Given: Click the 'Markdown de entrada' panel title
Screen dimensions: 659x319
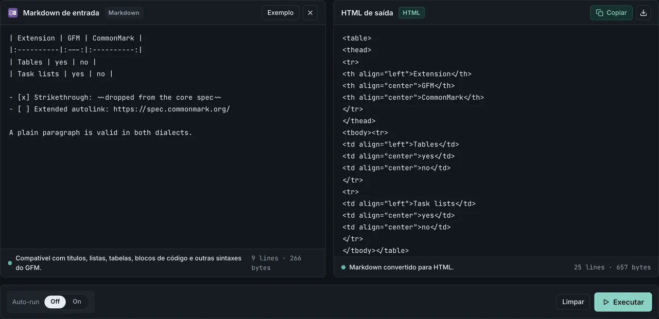Looking at the screenshot, I should point(61,13).
